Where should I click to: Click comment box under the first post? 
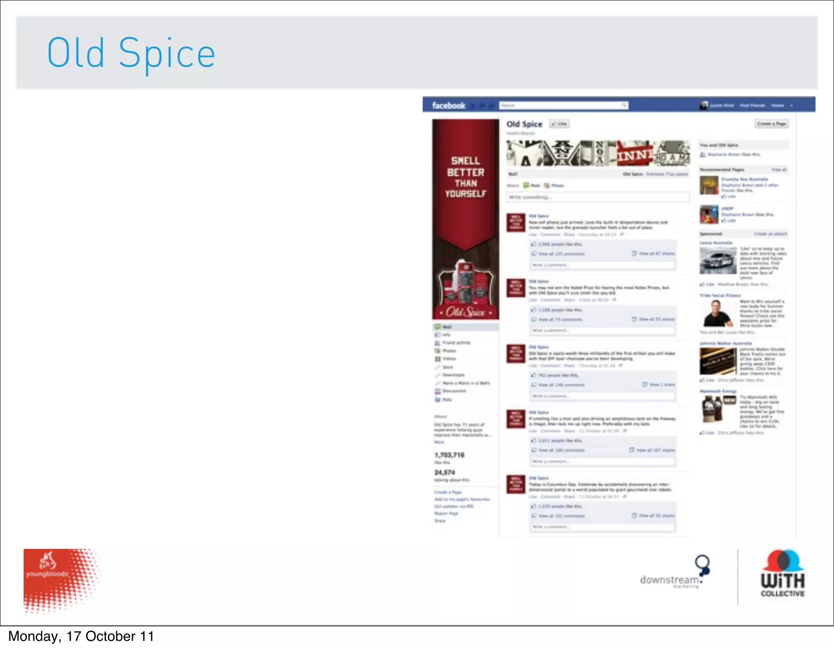coord(602,265)
